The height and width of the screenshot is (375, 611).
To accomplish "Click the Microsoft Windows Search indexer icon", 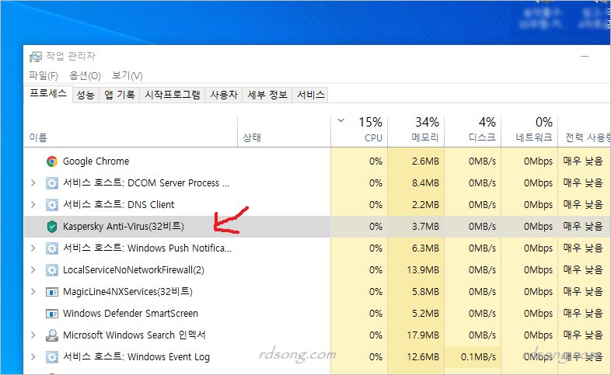I will click(52, 335).
